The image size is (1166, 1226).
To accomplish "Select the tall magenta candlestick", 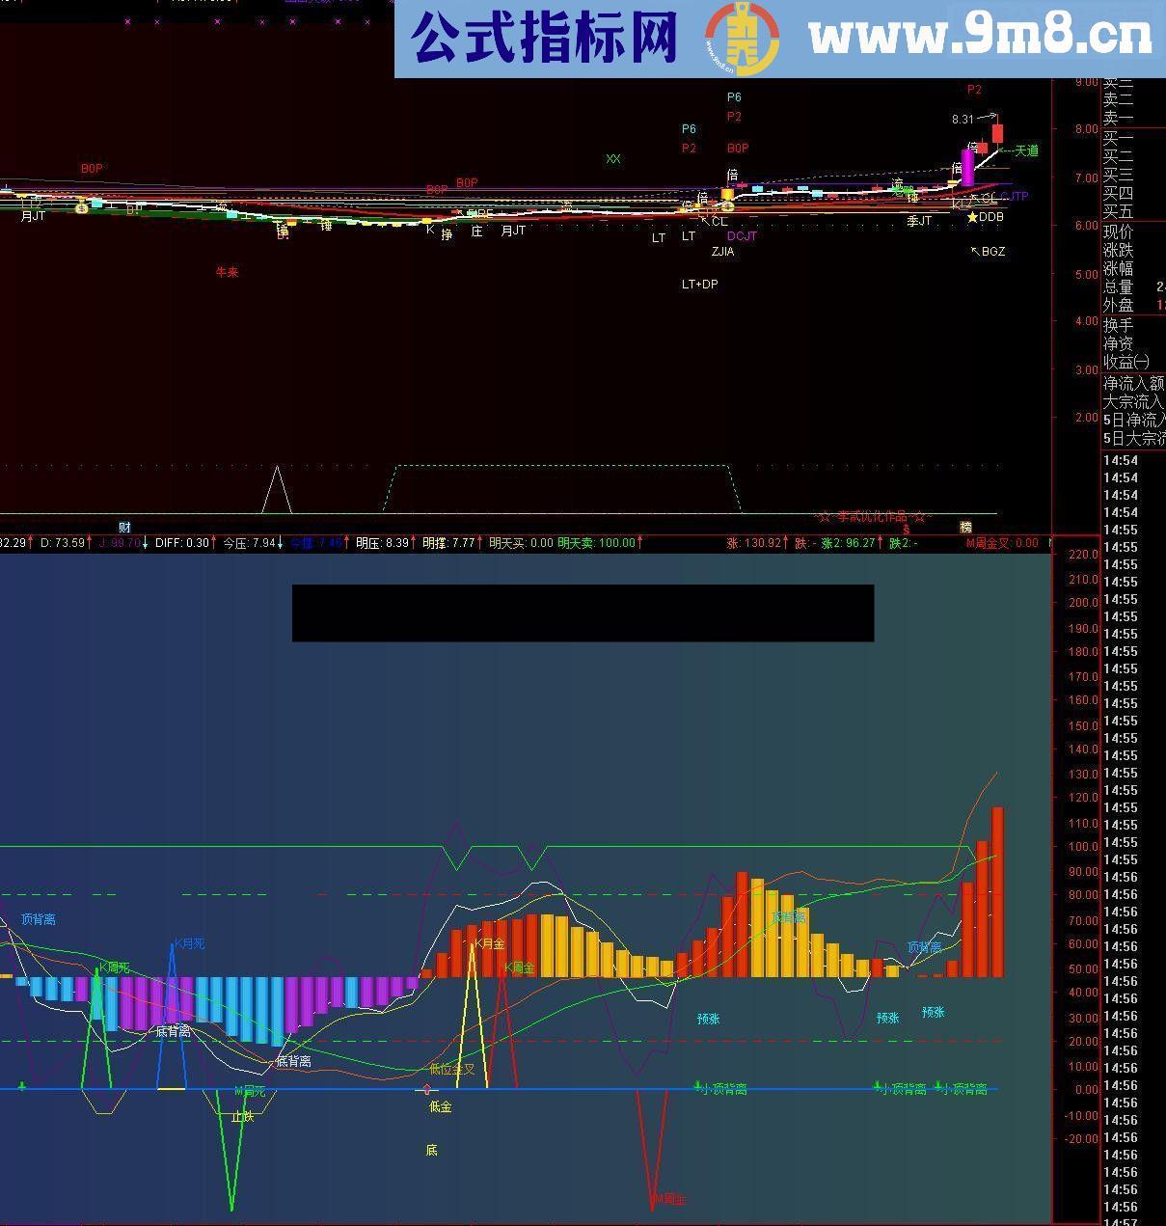I will 967,167.
